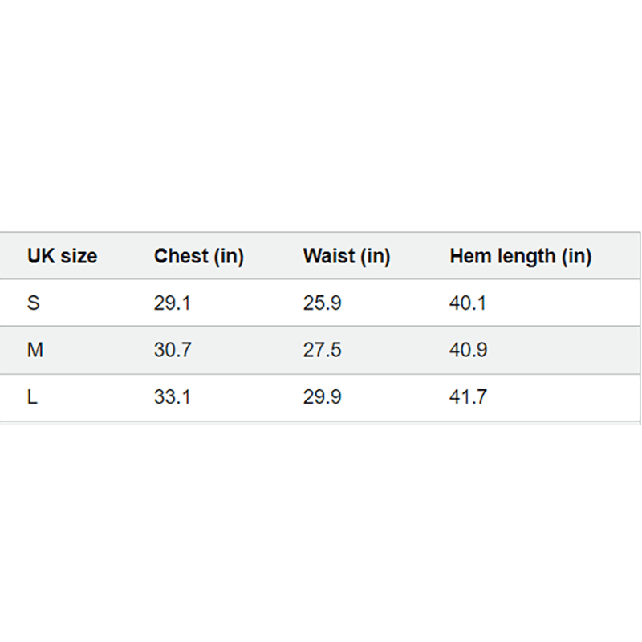This screenshot has height=642, width=642.
Task: Click the Chest (in) column header
Action: tap(198, 256)
